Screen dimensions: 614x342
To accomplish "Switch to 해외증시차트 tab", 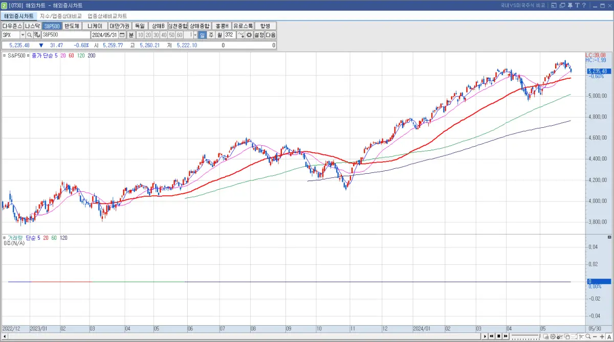I will (x=19, y=16).
